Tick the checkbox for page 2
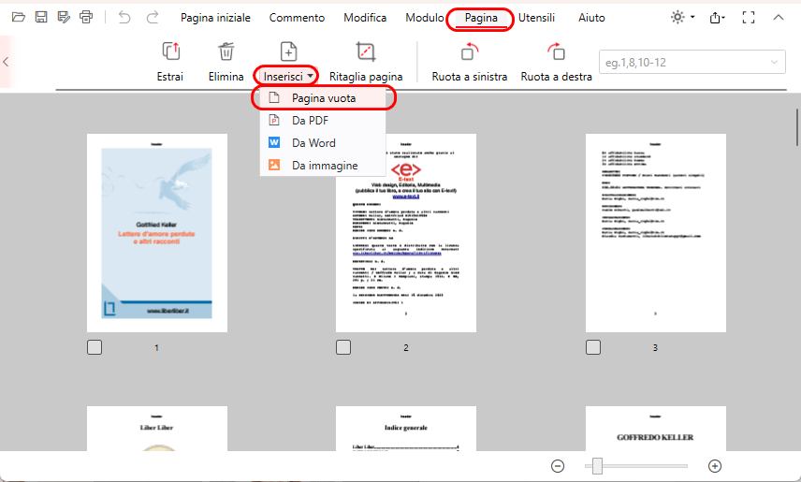The image size is (801, 482). [343, 347]
